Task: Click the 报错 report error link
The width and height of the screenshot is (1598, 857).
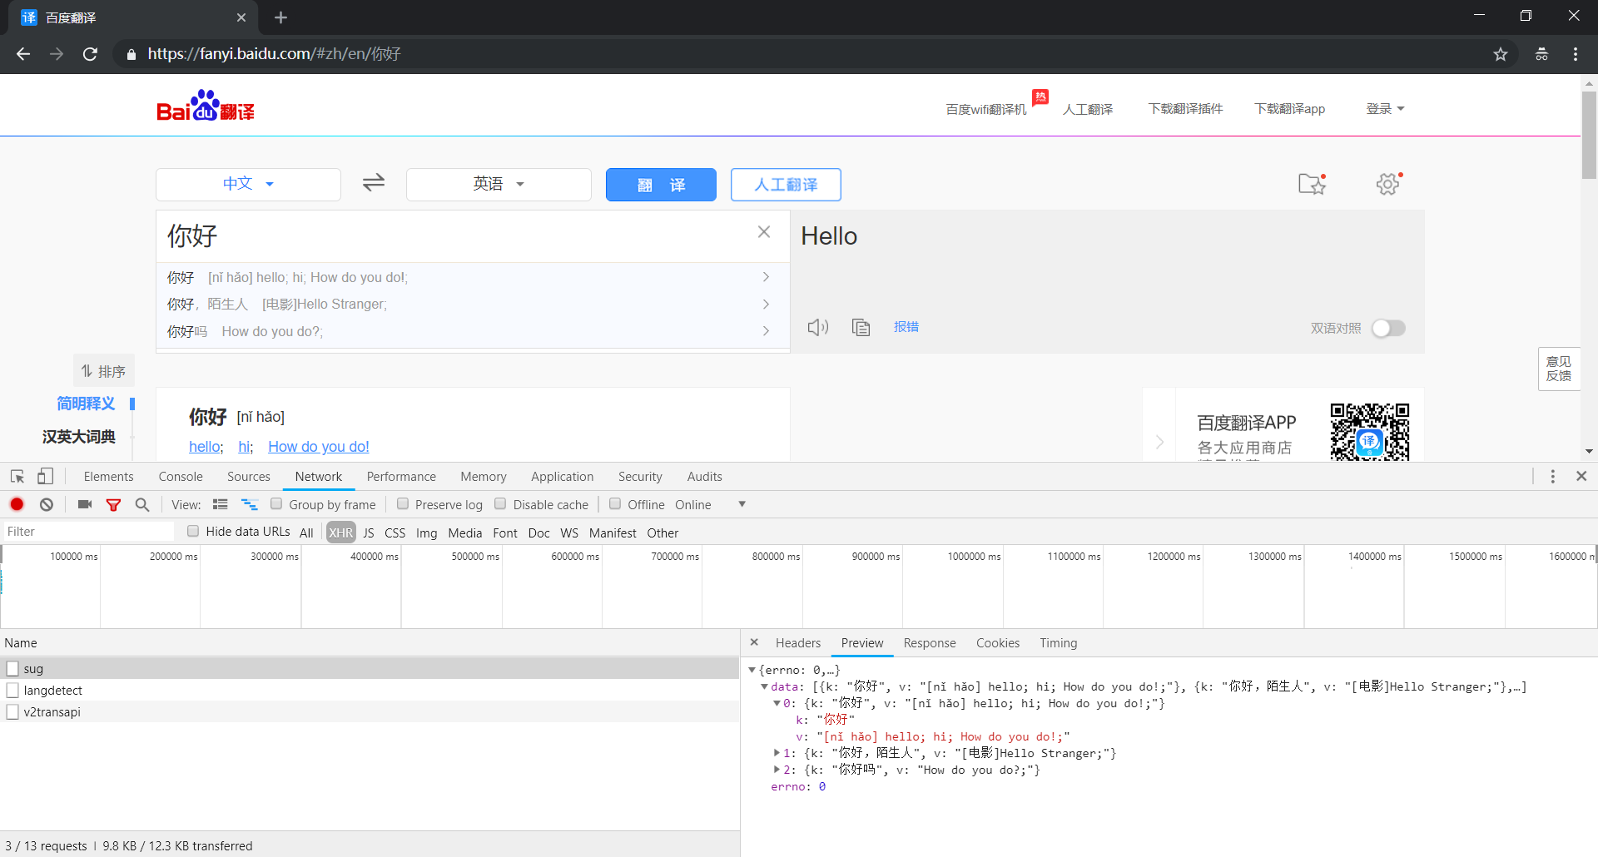Action: 906,327
